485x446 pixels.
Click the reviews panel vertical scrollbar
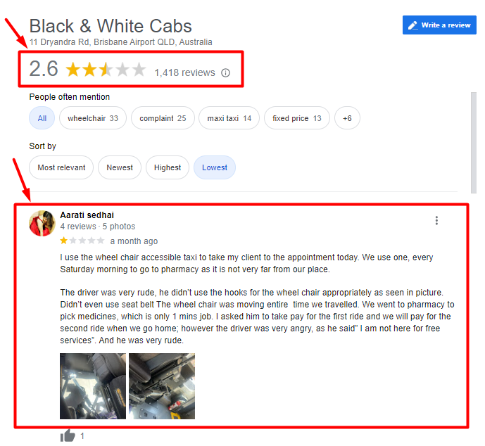point(474,143)
